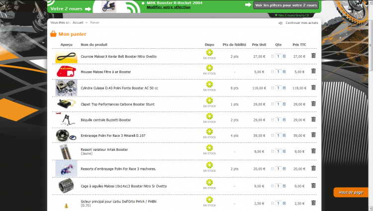Click the Embrayage Polini clutch thumbnail
Image resolution: width=373 pixels, height=211 pixels.
pyautogui.click(x=66, y=135)
